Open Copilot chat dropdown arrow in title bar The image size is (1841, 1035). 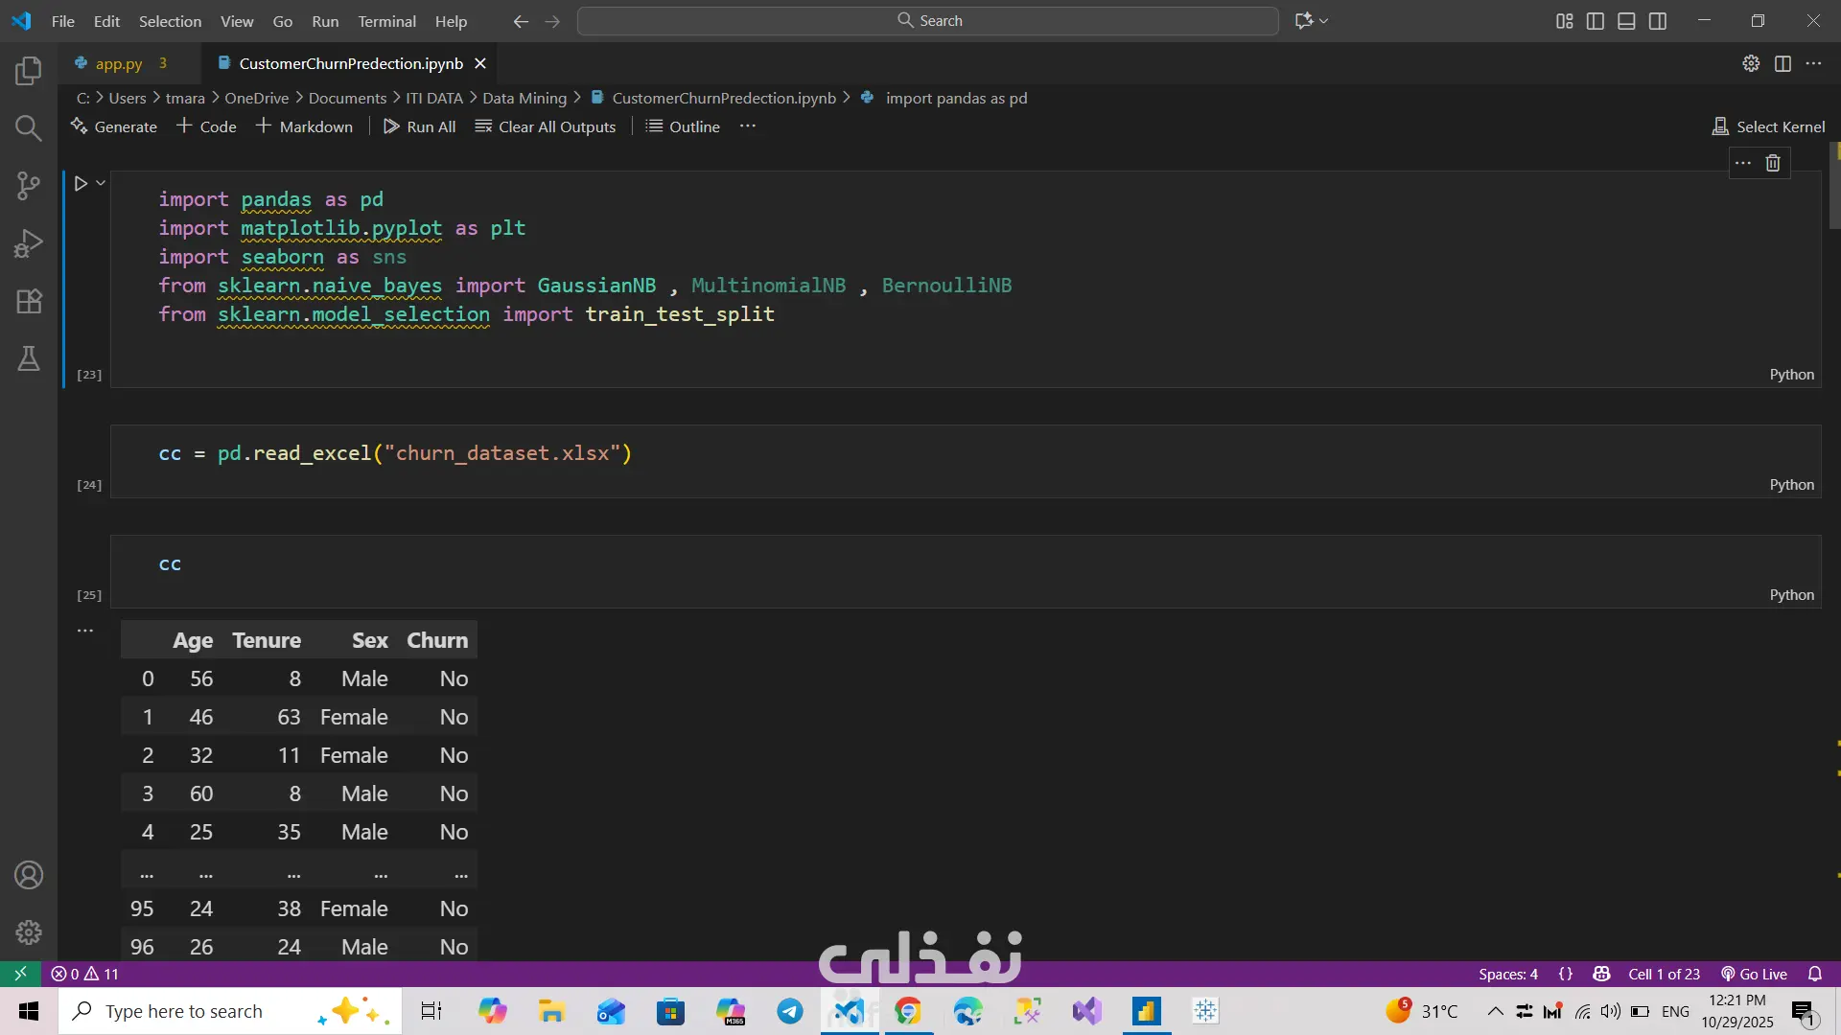tap(1324, 21)
